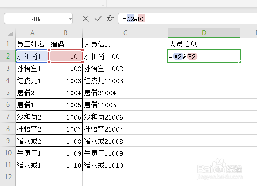Select row 1 header

click(8, 44)
